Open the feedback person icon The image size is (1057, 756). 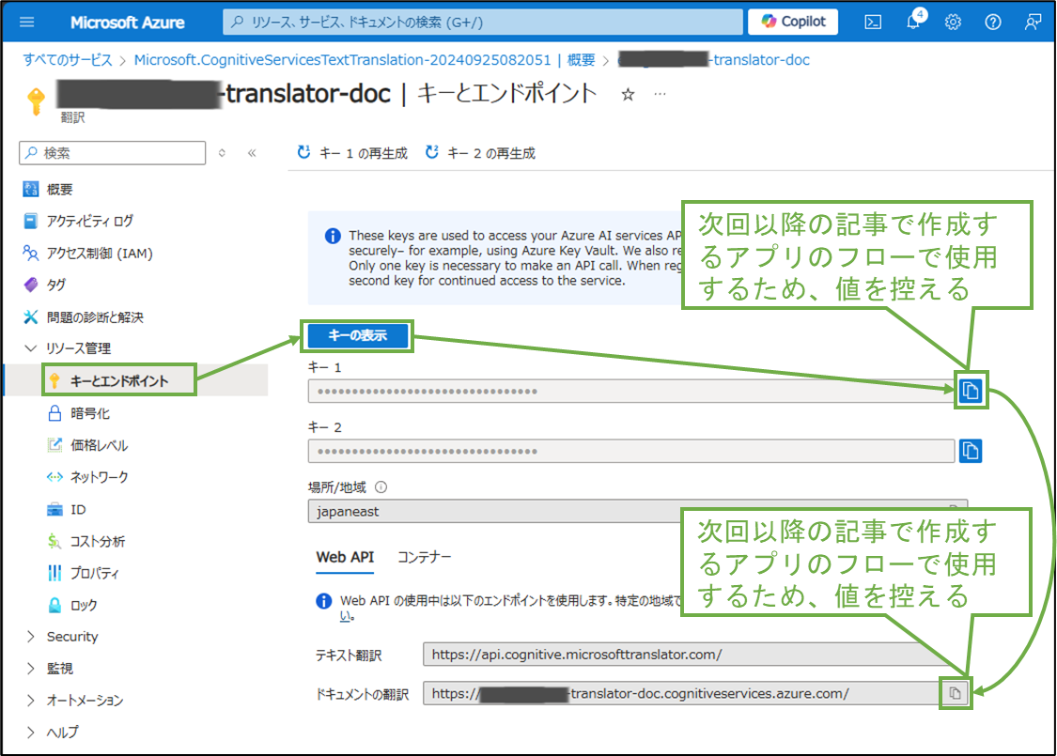click(x=1032, y=23)
